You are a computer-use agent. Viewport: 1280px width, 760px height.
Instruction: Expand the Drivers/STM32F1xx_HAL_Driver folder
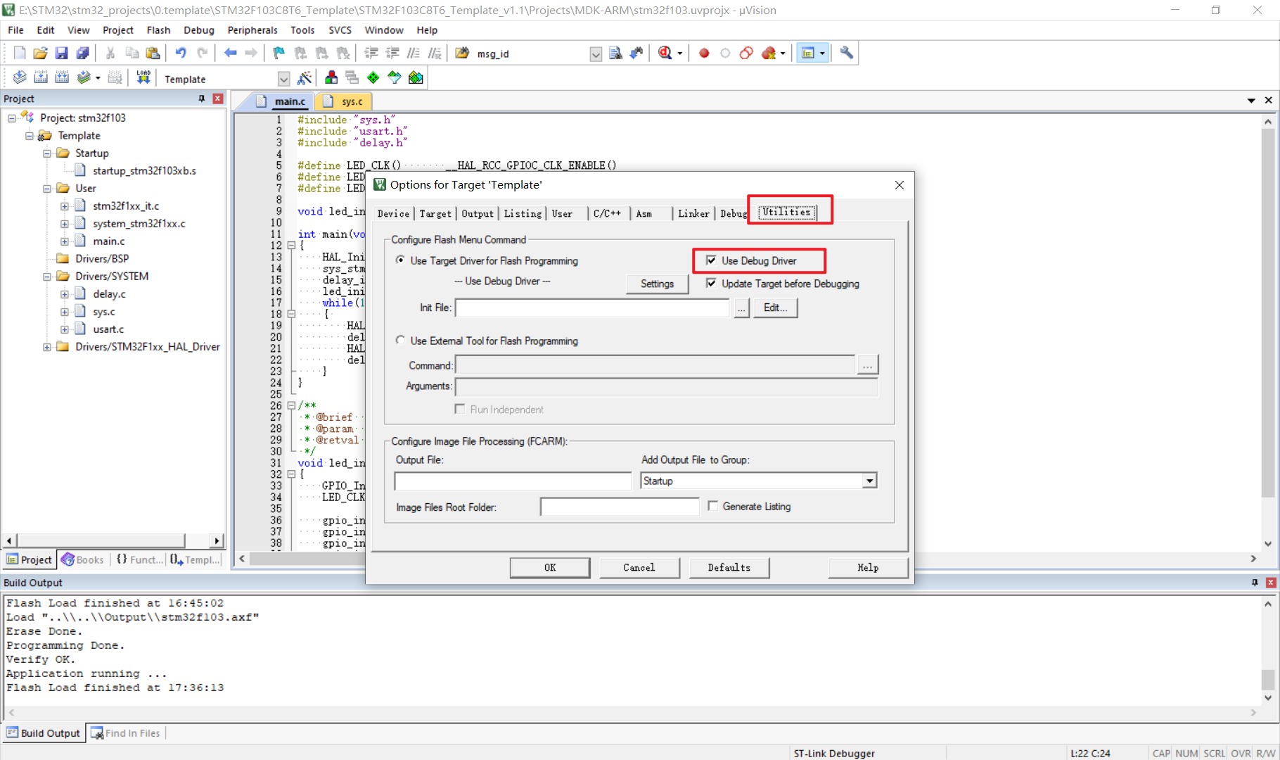(x=47, y=347)
